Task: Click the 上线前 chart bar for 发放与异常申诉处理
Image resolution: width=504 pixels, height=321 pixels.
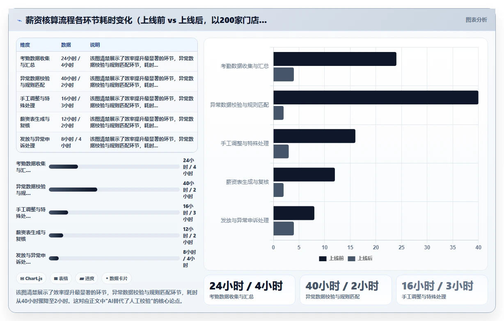Action: click(294, 213)
